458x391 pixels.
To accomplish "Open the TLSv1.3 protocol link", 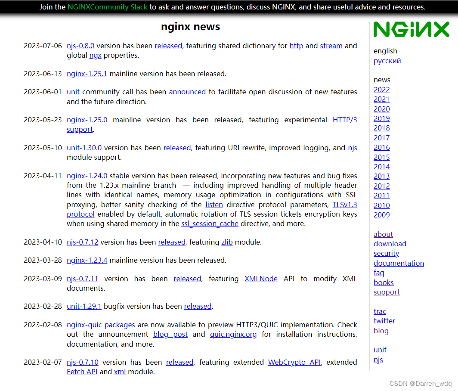I will (345, 205).
